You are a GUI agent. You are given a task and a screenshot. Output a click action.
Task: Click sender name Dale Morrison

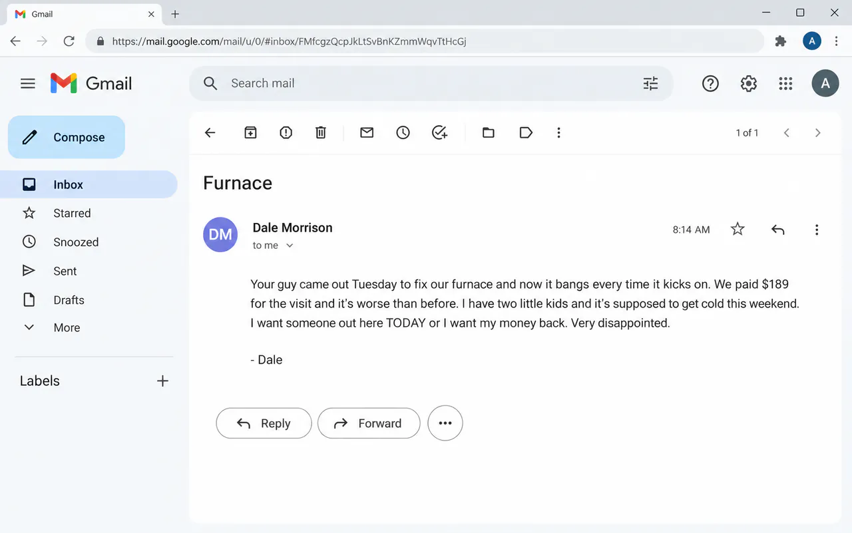[x=292, y=228]
